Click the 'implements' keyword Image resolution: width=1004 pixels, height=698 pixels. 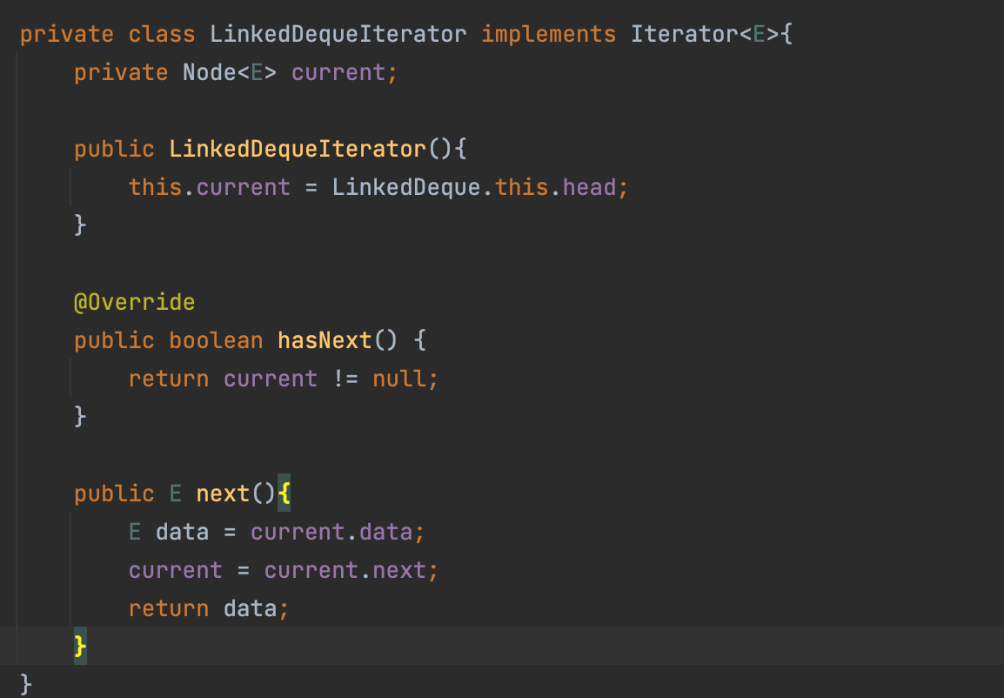pos(548,34)
